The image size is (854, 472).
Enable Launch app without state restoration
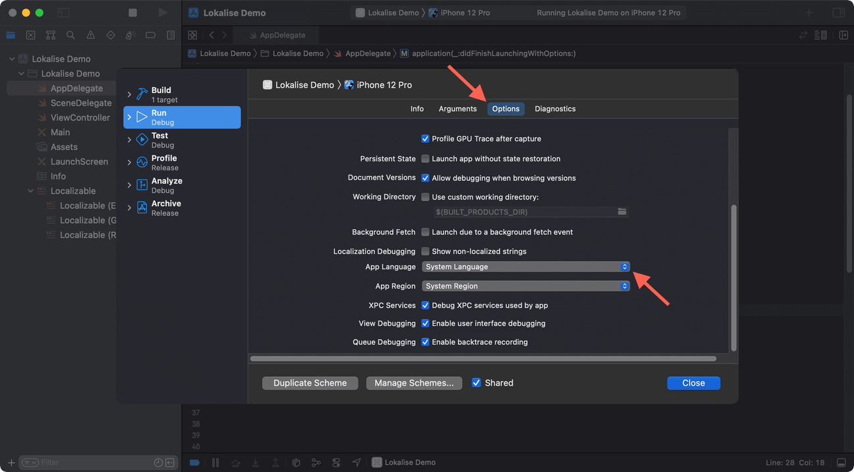(425, 159)
